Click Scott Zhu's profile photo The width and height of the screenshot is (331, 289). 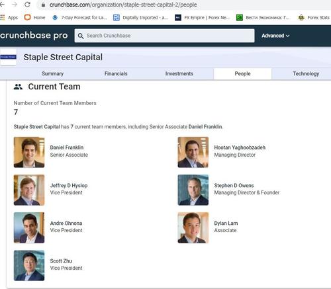point(29,265)
